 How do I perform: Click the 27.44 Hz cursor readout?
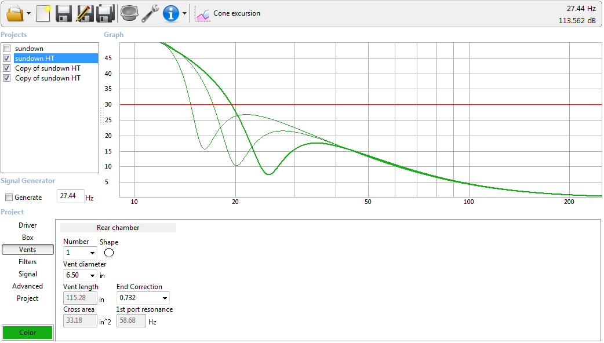pyautogui.click(x=581, y=9)
